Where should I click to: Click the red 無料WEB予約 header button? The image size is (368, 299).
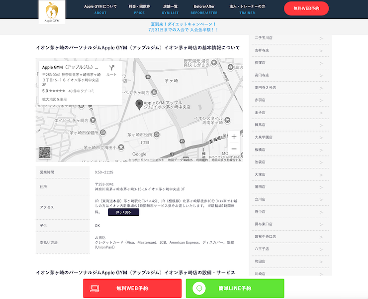tap(306, 8)
